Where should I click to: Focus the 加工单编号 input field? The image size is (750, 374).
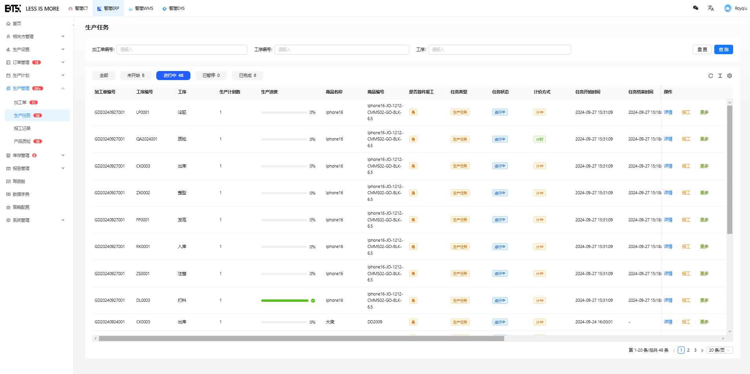tap(182, 49)
